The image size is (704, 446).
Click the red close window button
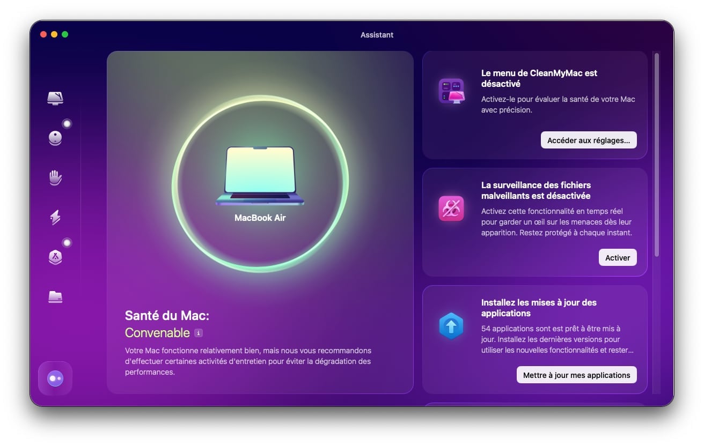43,34
